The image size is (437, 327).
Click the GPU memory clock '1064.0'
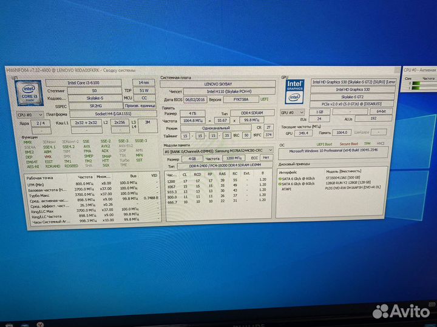(x=342, y=133)
